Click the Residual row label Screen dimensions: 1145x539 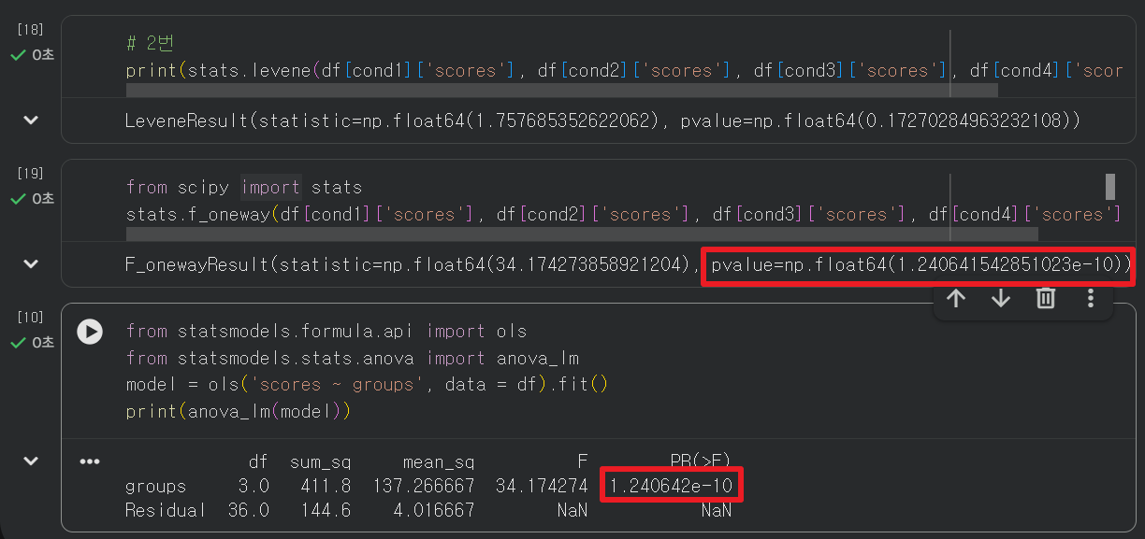click(x=167, y=510)
